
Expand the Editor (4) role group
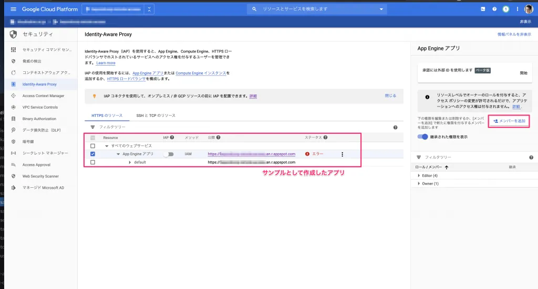pyautogui.click(x=419, y=176)
